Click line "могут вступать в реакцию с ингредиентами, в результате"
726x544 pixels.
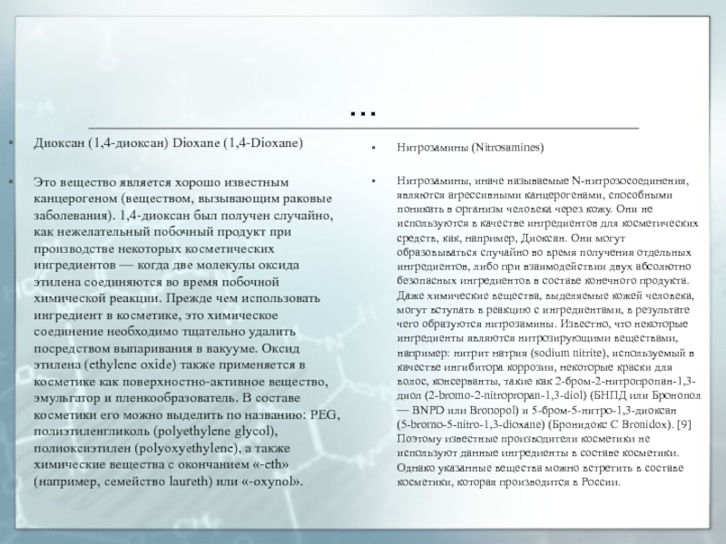point(543,309)
